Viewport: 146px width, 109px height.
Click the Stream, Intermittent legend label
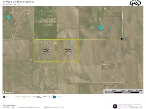[x=39, y=97]
